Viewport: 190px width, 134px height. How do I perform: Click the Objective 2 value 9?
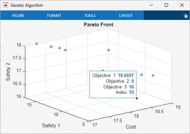click(133, 81)
